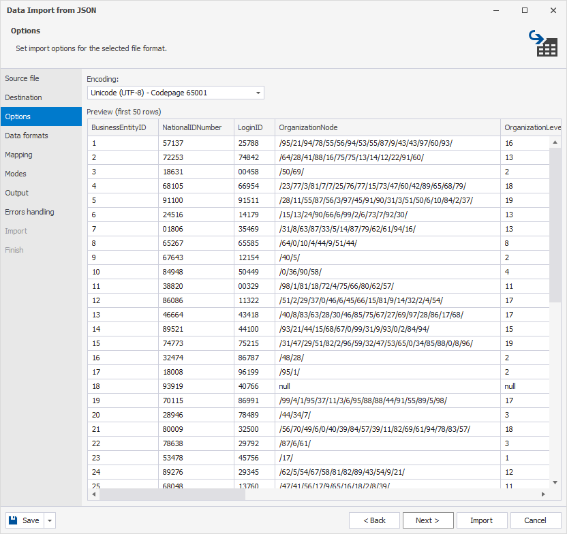
Task: Select OrganizationNode cell /64/0/10/4/44/9/51/44/
Action: (388, 243)
